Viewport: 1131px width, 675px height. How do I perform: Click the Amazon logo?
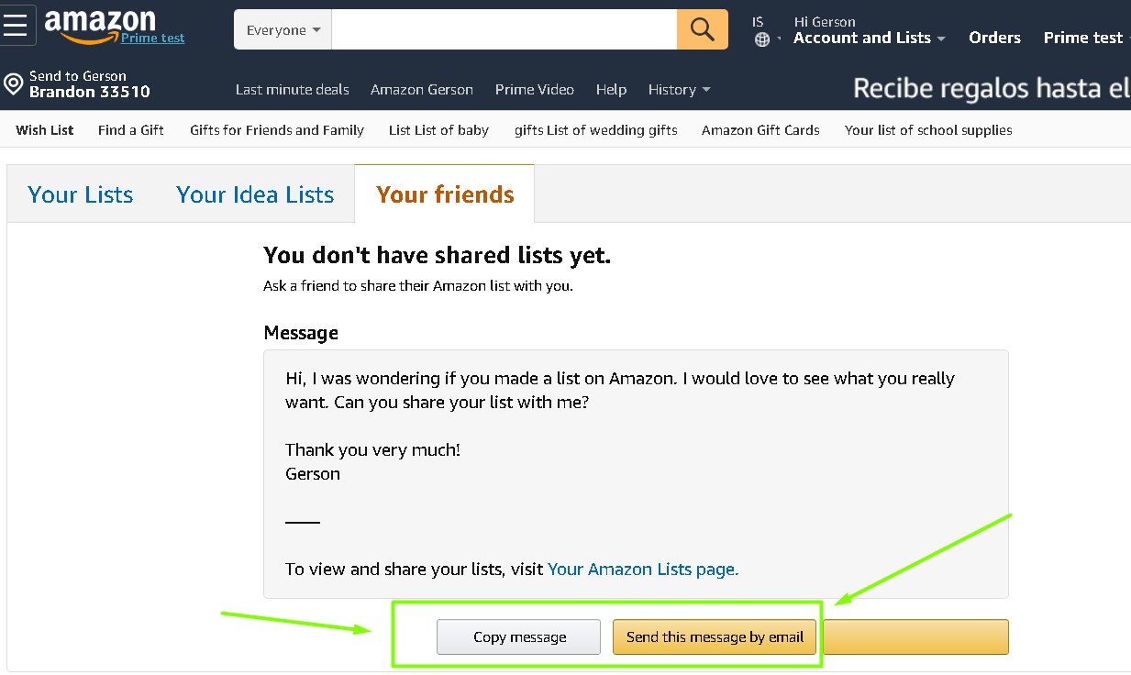pyautogui.click(x=101, y=23)
